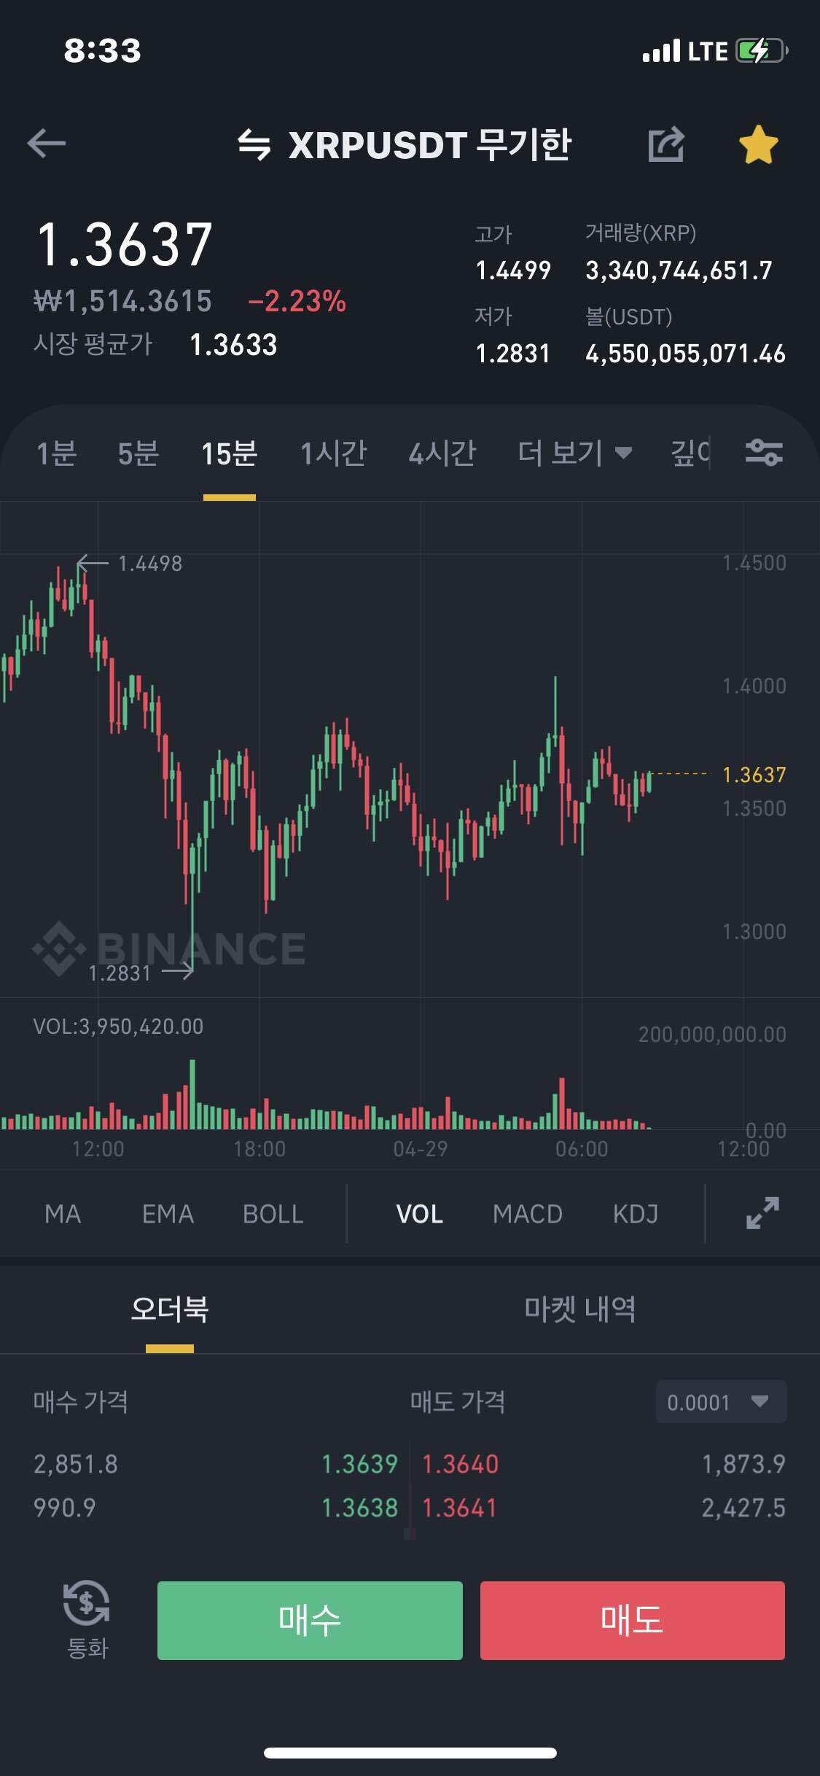Open the 0.0001 price precision dropdown
This screenshot has height=1776, width=820.
(x=720, y=1401)
